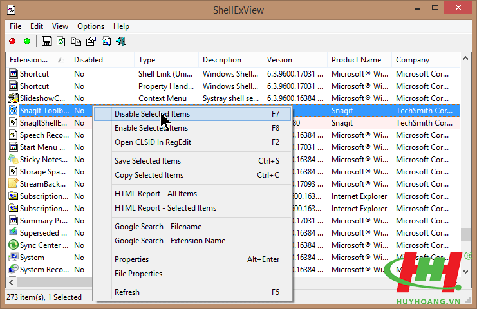477x309 pixels.
Task: Click the StreamBack... folder icon
Action: pos(13,183)
